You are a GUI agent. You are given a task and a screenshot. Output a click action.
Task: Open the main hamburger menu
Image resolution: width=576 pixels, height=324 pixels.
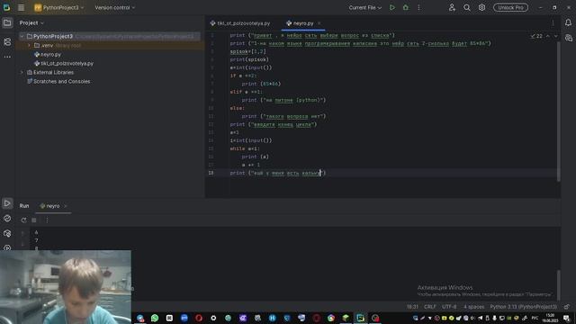click(x=21, y=7)
